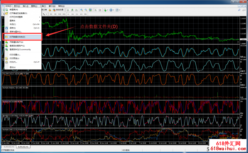
Task: Choose 新图表(N) from the file menu
Action: (x=23, y=10)
